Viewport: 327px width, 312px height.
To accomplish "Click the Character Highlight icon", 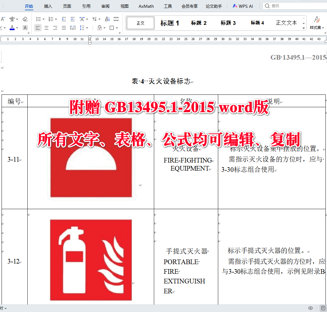I will click(25, 28).
